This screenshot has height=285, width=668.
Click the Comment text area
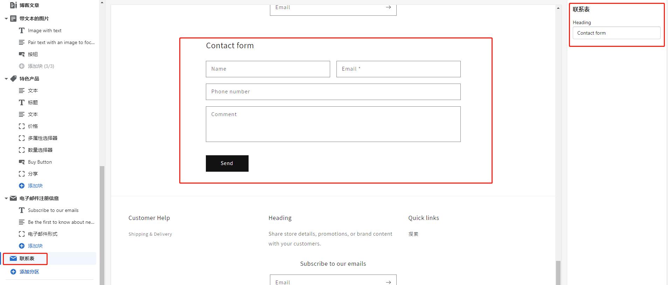point(333,124)
